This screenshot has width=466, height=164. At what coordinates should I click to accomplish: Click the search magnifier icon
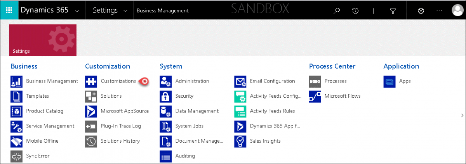337,11
